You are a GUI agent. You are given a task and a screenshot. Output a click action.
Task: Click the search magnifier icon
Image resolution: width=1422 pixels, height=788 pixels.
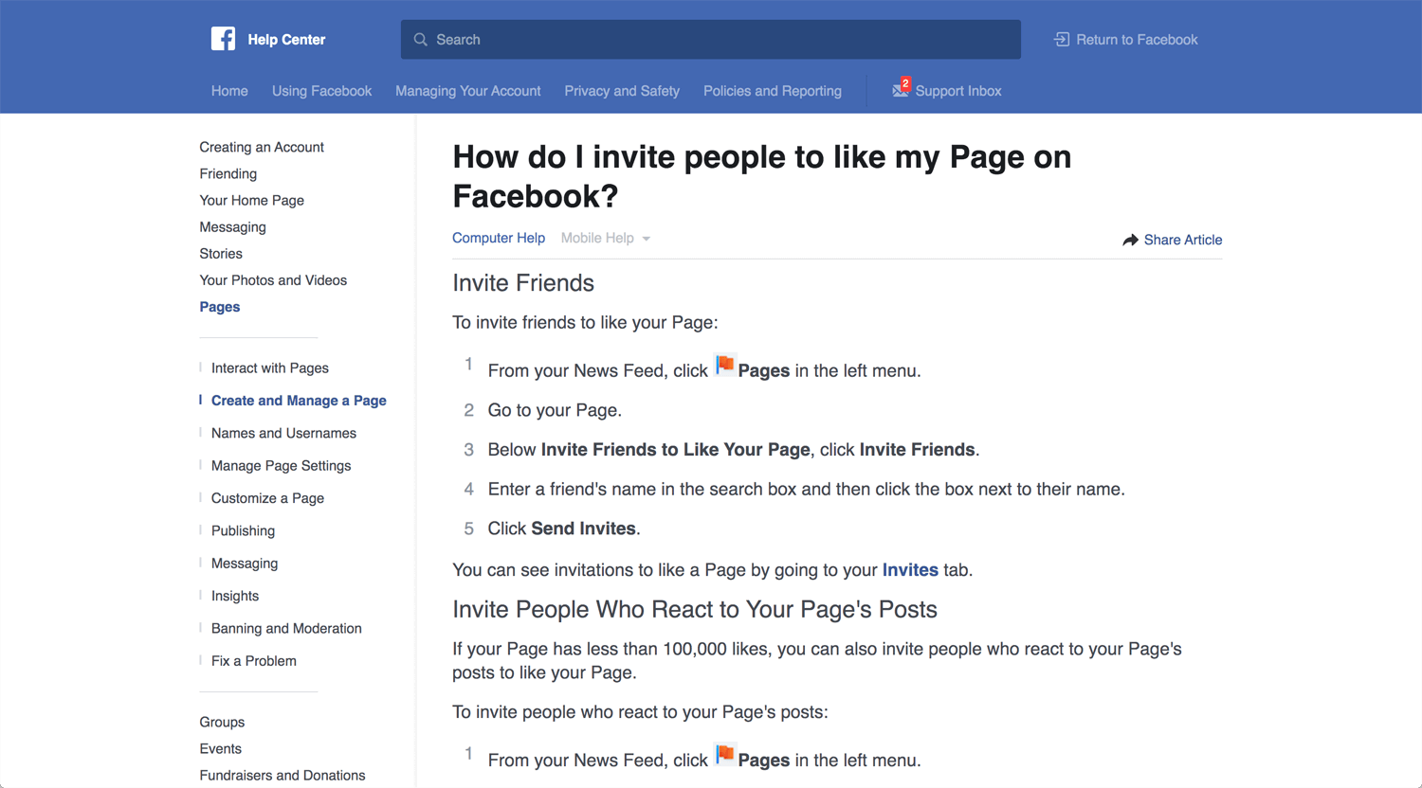(x=421, y=40)
